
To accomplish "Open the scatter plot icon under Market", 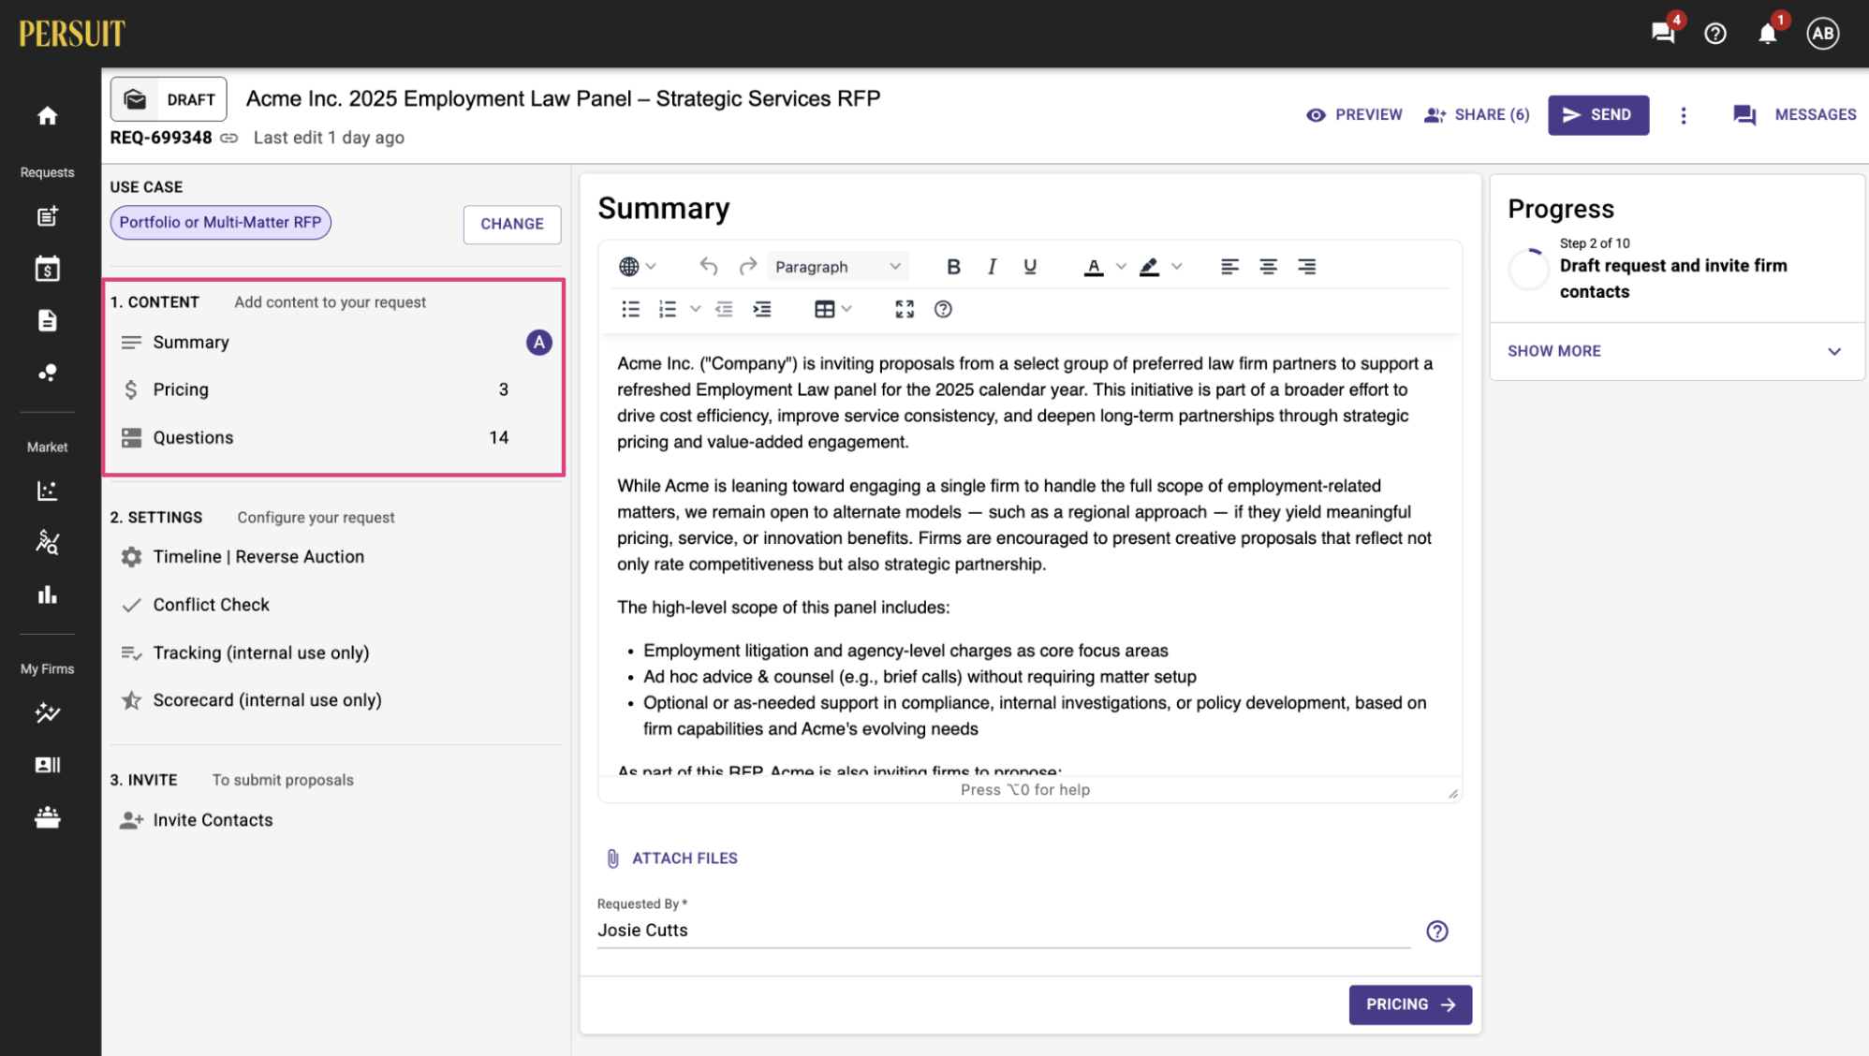I will (x=48, y=491).
